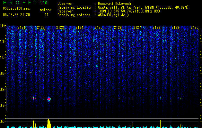Click the HROFFT 1.0.0 title text
The height and width of the screenshot is (128, 202).
[25, 3]
